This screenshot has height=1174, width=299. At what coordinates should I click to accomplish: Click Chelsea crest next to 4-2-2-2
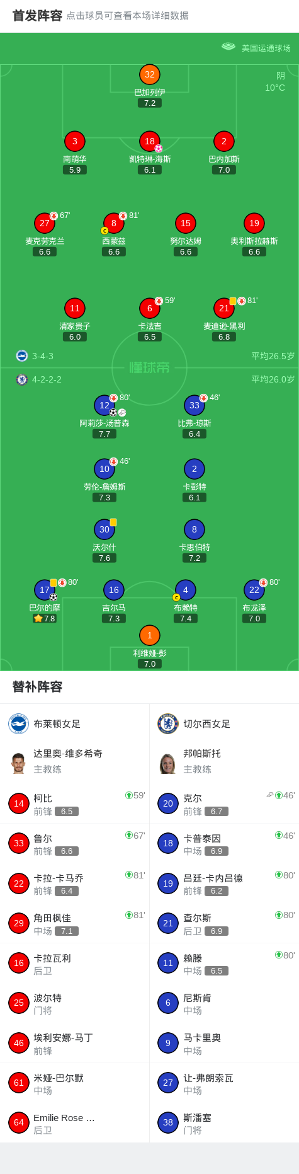(x=22, y=379)
